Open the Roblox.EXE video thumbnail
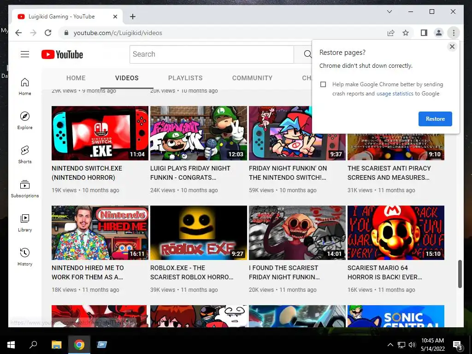The width and height of the screenshot is (472, 354). point(198,233)
